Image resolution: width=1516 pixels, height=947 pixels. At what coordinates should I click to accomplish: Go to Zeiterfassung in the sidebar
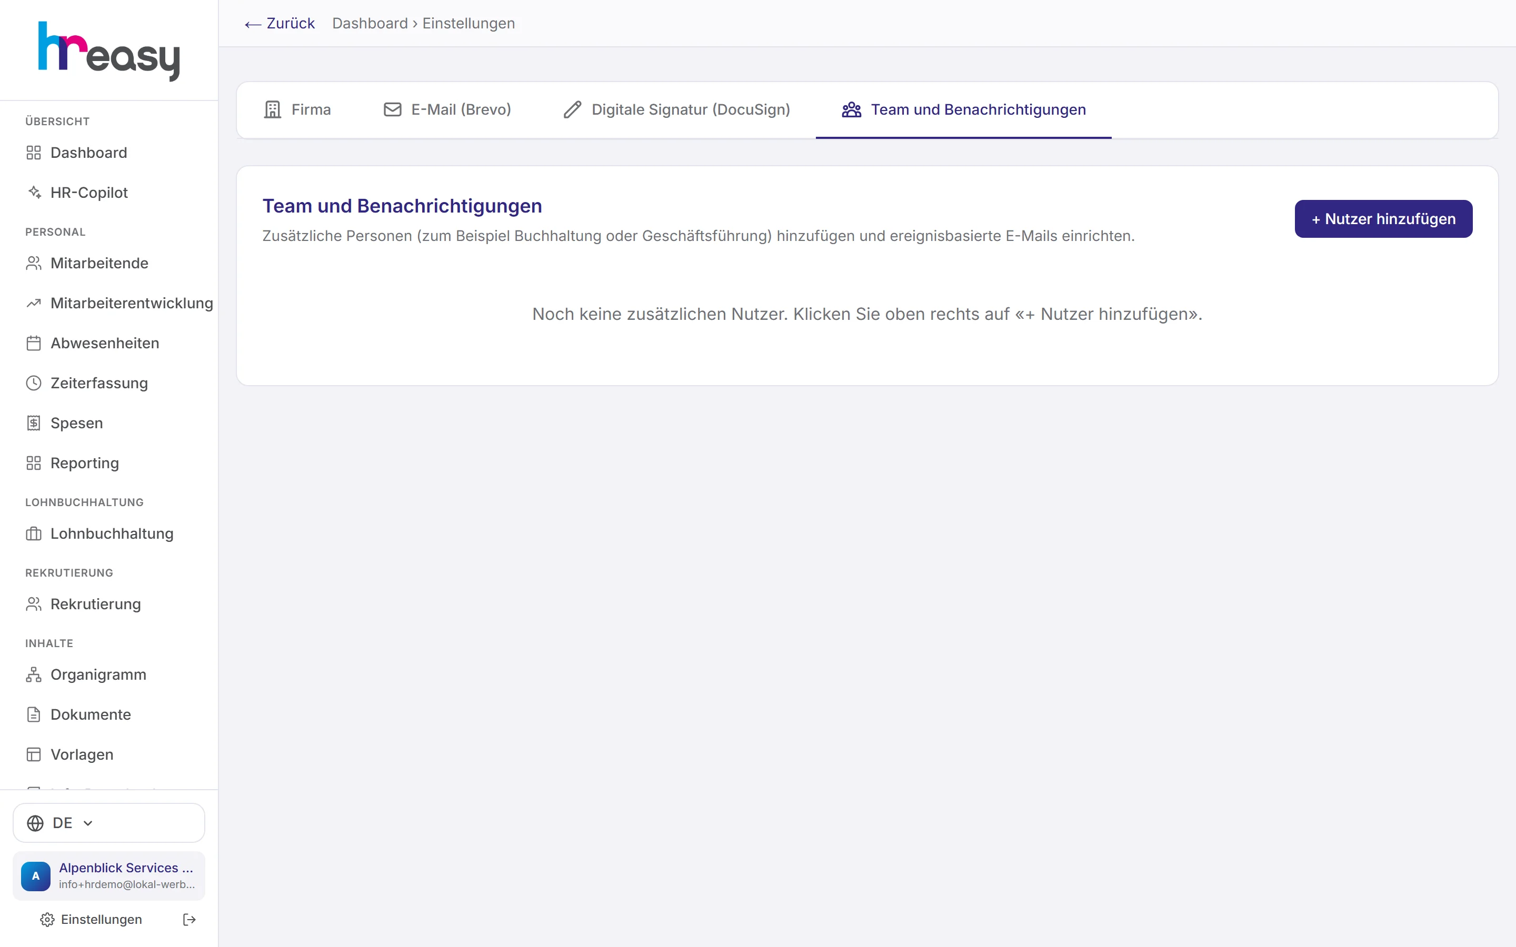click(87, 384)
